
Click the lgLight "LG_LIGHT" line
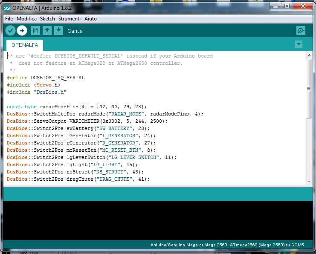pos(72,165)
